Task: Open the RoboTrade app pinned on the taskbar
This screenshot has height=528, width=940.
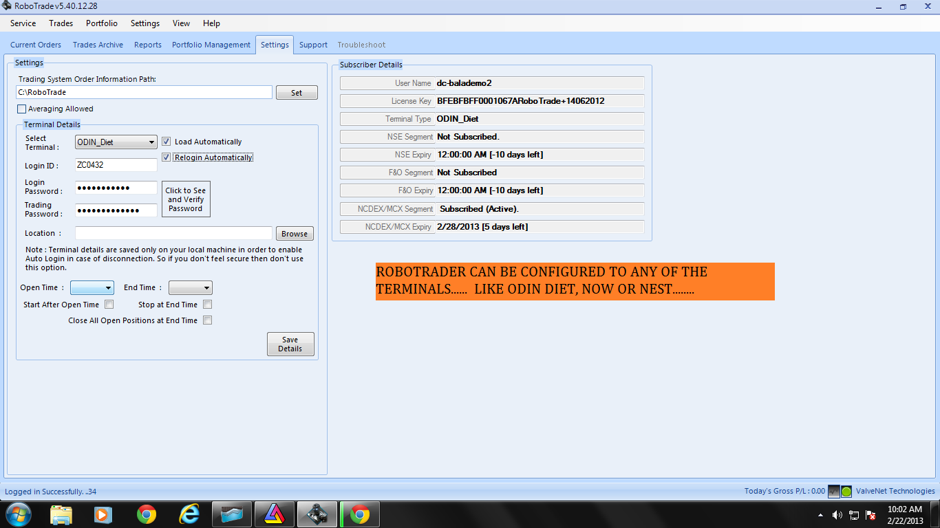Action: [x=317, y=514]
